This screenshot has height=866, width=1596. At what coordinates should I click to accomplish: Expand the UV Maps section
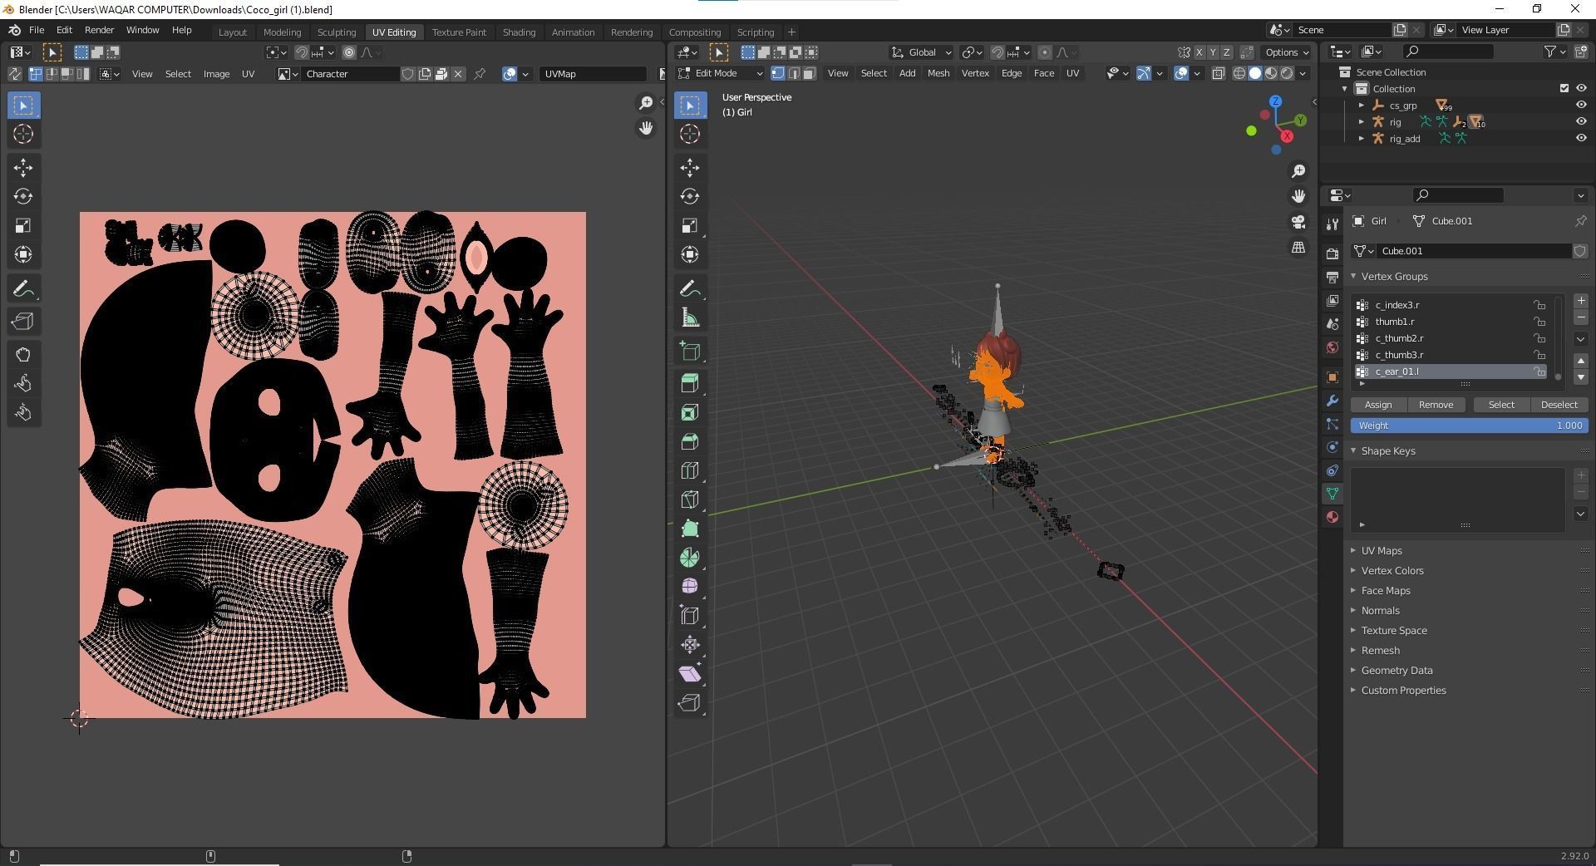(x=1381, y=550)
